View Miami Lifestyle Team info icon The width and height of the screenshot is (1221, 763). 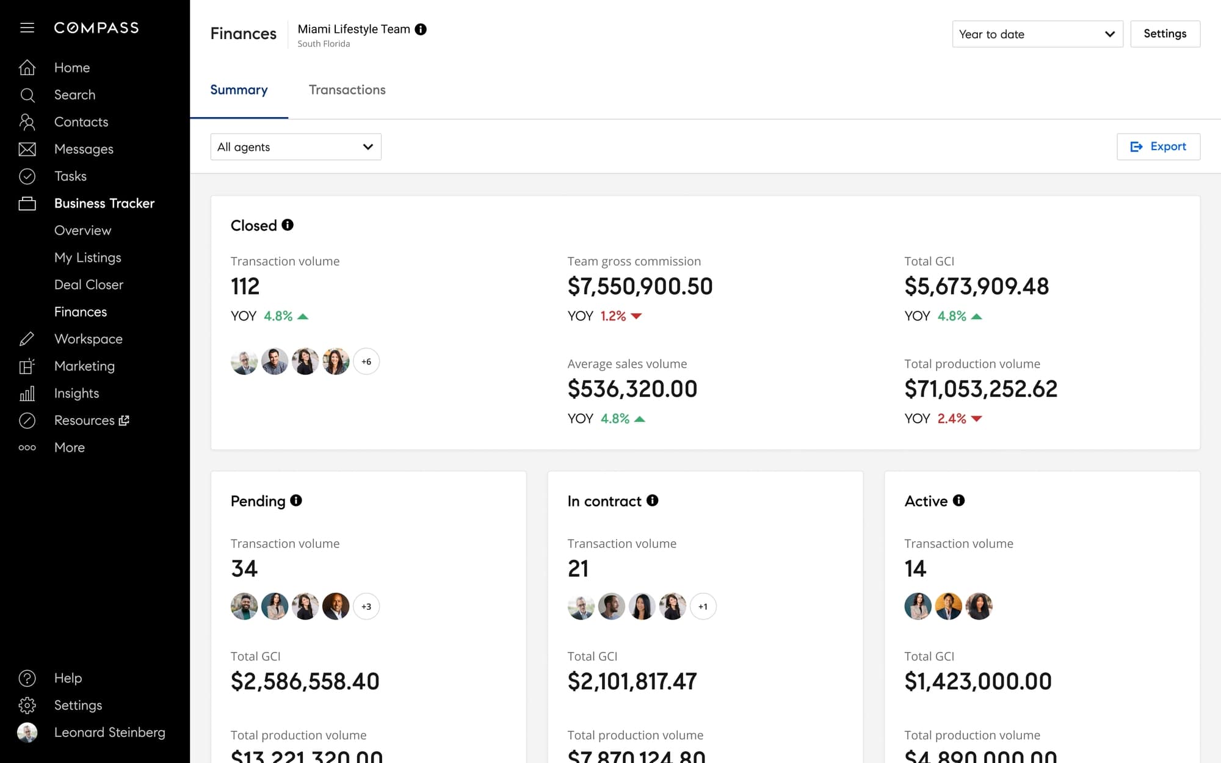tap(421, 28)
